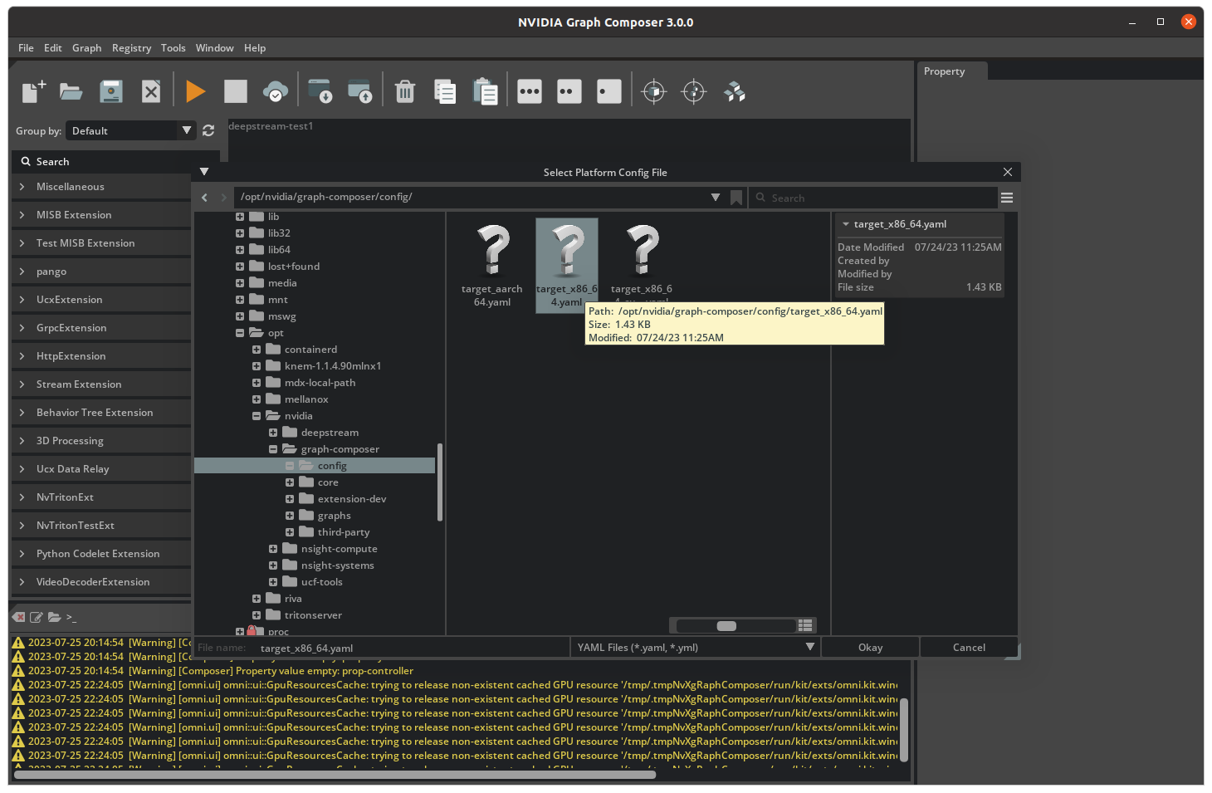Click the crosshair with dot toolbar icon

(694, 91)
